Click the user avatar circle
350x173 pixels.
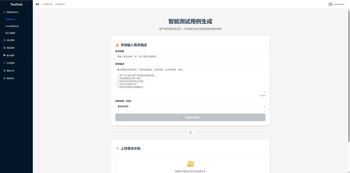point(330,4)
